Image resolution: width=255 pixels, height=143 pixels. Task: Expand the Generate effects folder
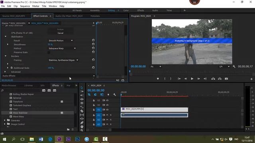(4, 120)
